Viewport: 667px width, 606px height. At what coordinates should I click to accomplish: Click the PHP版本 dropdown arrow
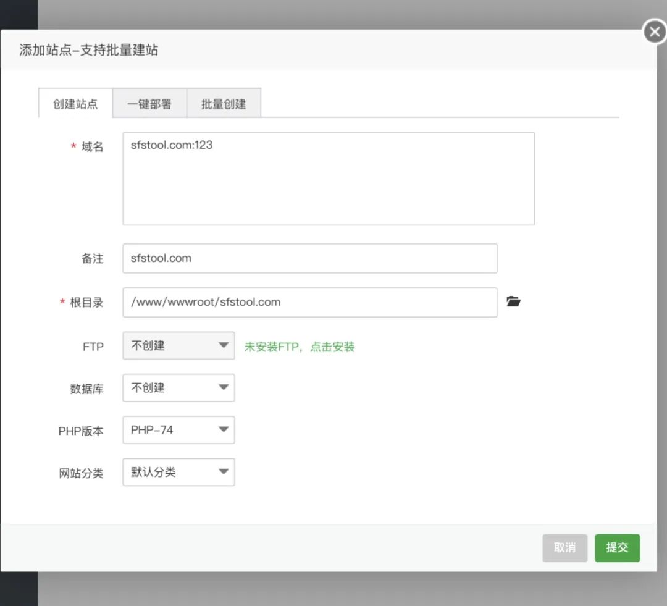pyautogui.click(x=224, y=429)
